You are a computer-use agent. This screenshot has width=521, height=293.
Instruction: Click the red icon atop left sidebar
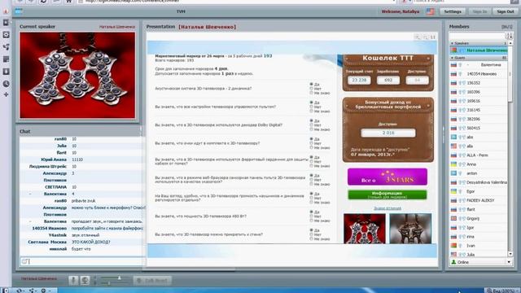pos(6,11)
